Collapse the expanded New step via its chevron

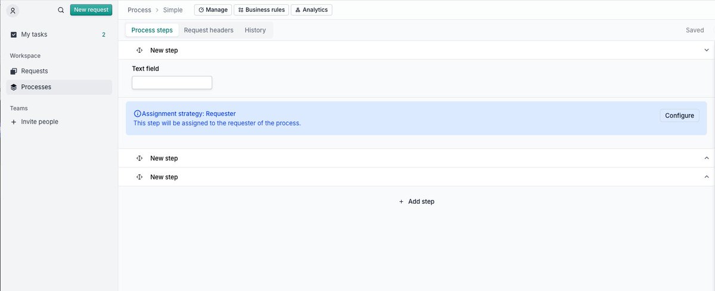click(707, 50)
